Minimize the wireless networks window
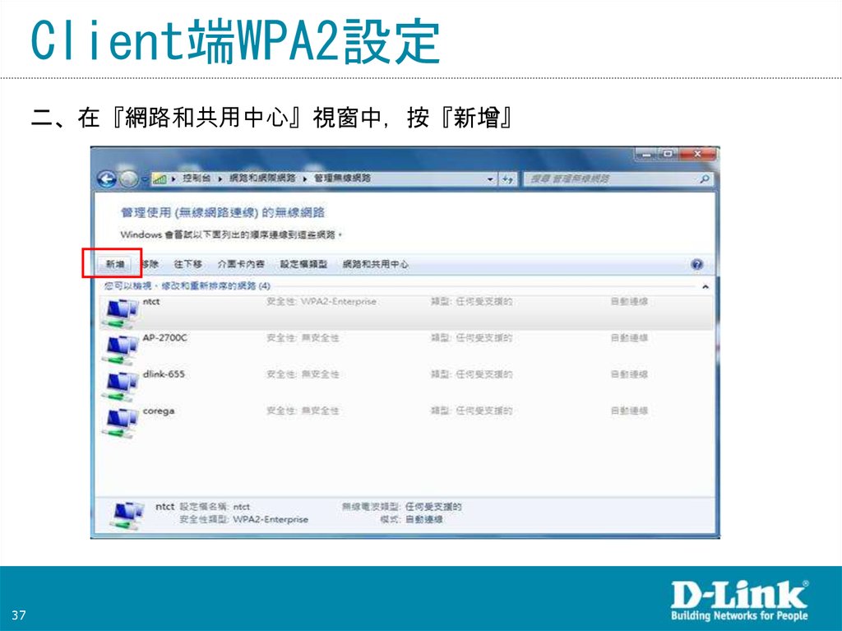This screenshot has height=631, width=842. coord(646,155)
